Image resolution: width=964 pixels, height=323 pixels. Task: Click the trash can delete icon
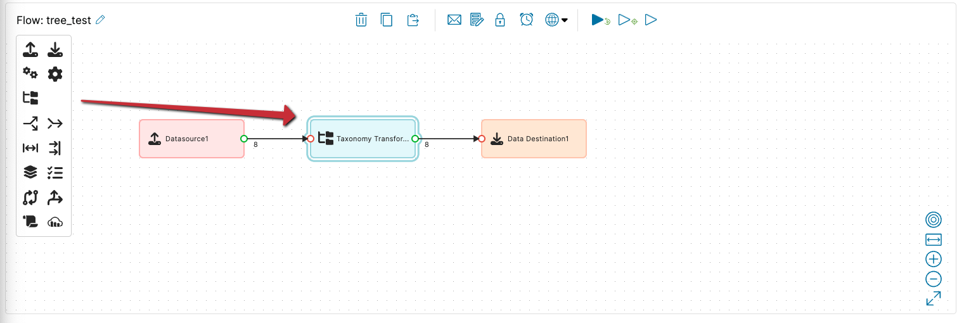[x=361, y=20]
